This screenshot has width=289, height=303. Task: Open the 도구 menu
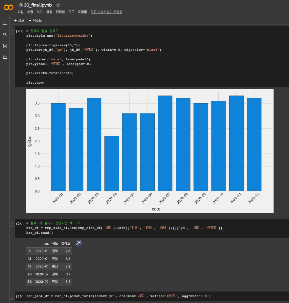pyautogui.click(x=71, y=12)
